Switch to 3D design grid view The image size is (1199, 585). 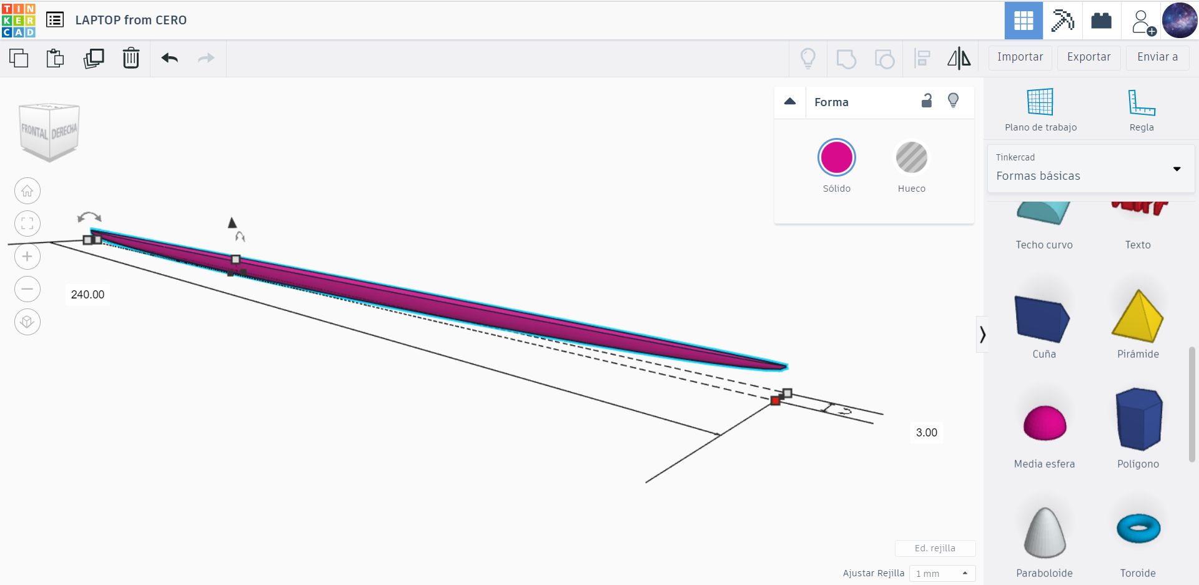(1024, 21)
